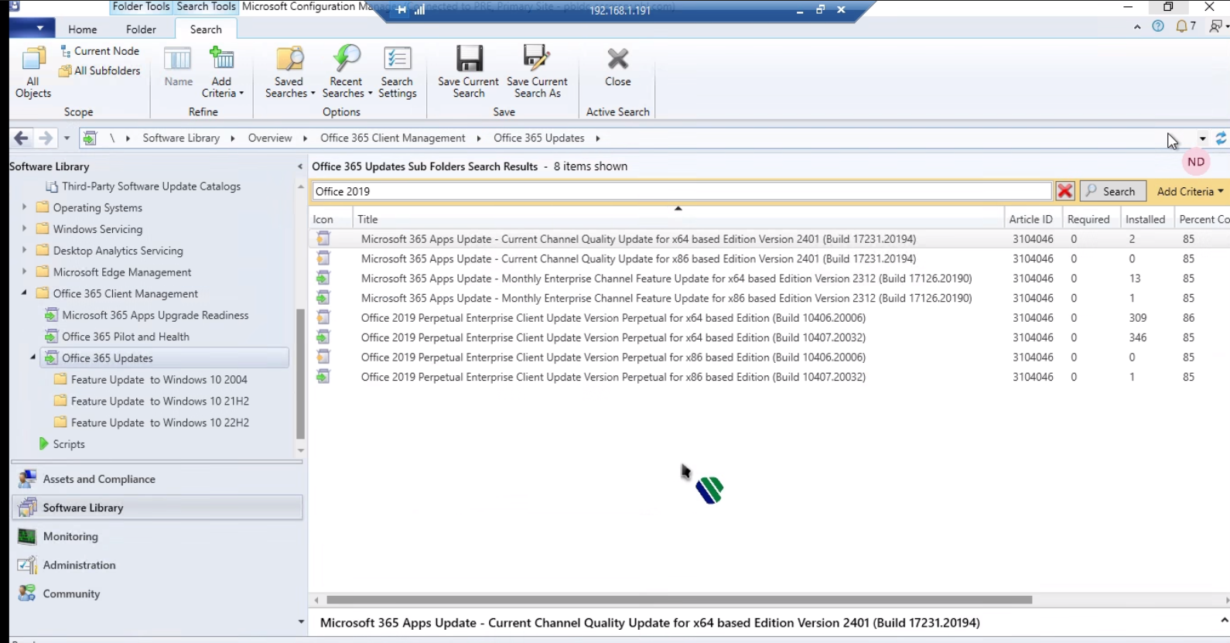
Task: Open Assets and Compliance workspace
Action: 158,479
